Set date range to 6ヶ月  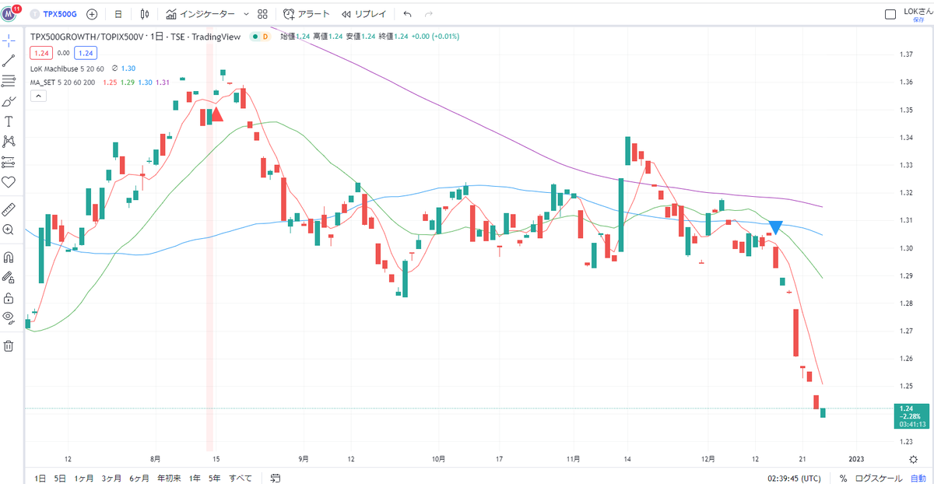click(139, 478)
